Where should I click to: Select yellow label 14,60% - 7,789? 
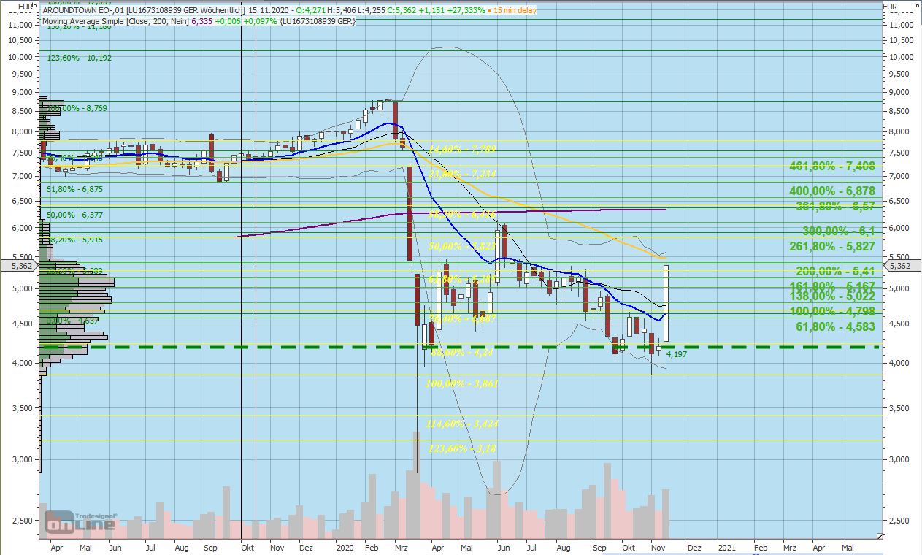[463, 149]
